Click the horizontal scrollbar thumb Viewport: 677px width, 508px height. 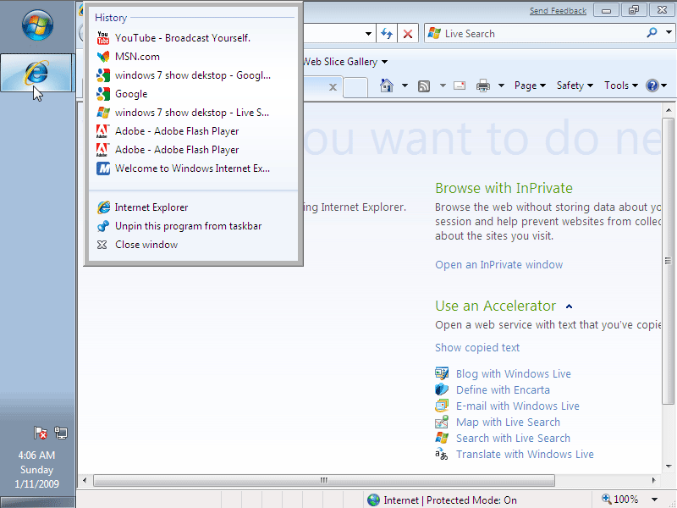[323, 480]
